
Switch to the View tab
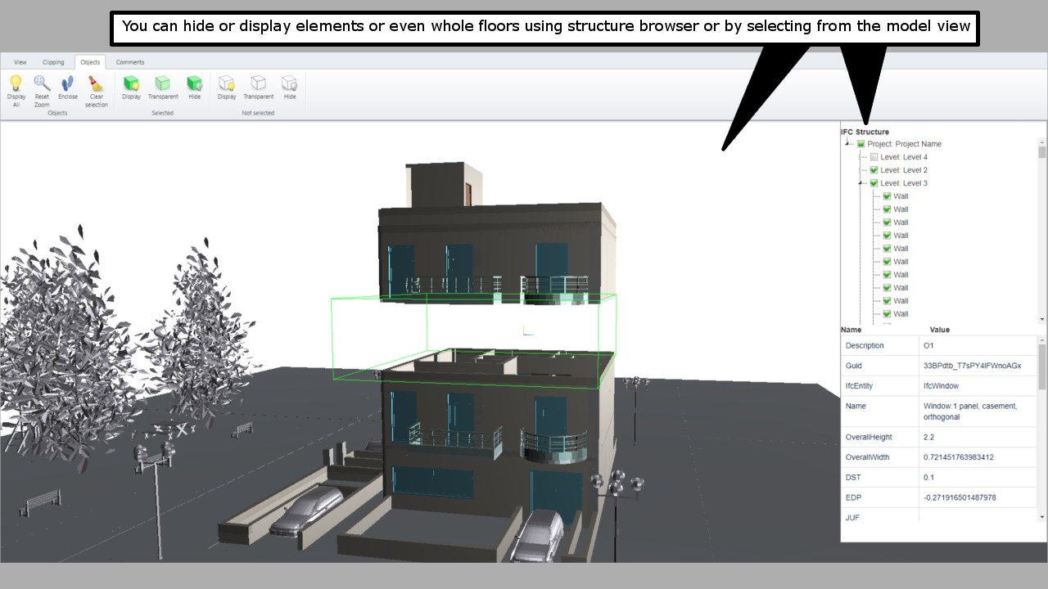coord(20,61)
